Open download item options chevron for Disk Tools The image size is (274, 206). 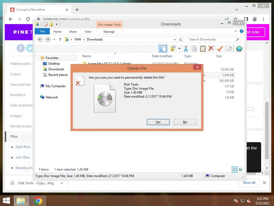tap(62, 183)
